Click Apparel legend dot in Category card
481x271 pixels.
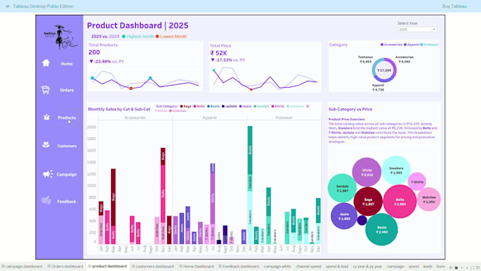pos(405,45)
